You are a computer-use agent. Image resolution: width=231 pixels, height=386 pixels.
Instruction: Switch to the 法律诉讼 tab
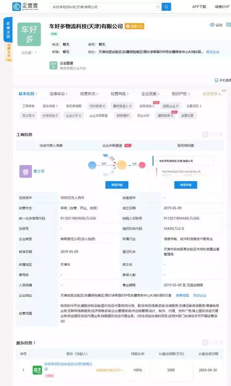coord(58,94)
